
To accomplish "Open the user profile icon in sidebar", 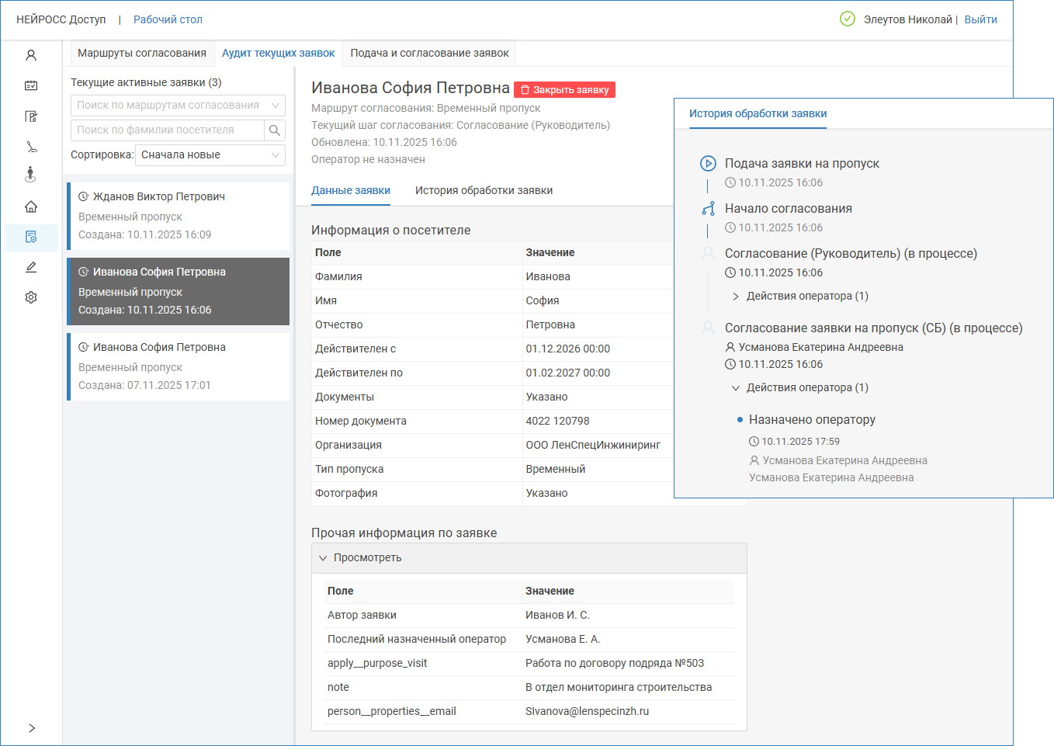I will 31,56.
